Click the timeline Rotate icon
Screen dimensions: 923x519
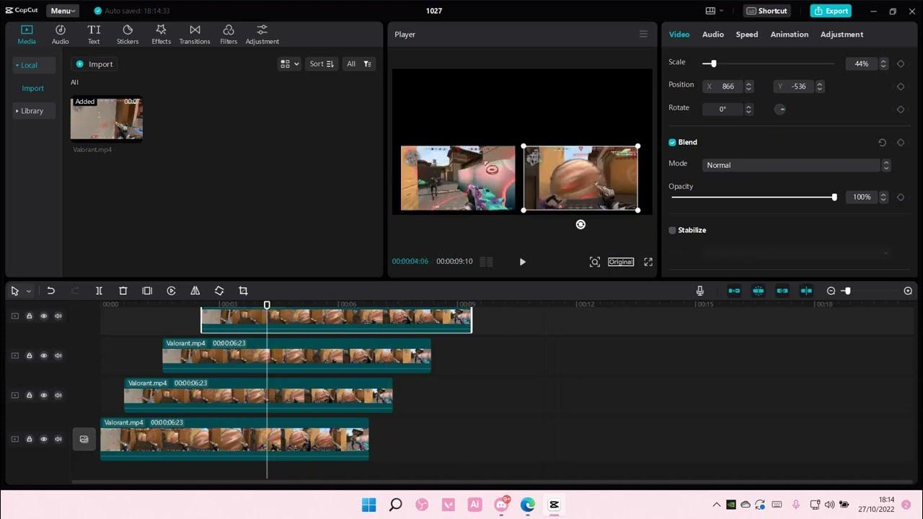click(219, 290)
